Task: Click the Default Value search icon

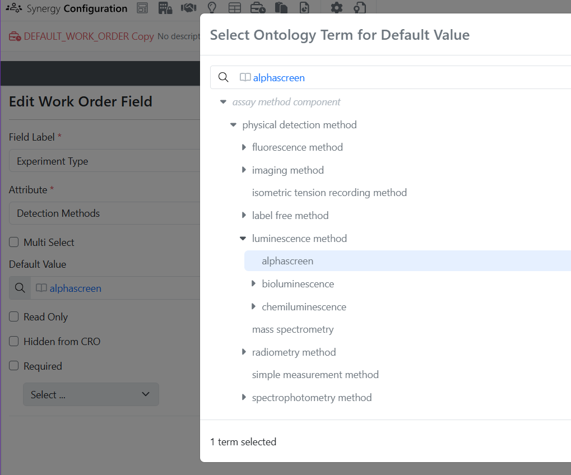Action: 20,288
